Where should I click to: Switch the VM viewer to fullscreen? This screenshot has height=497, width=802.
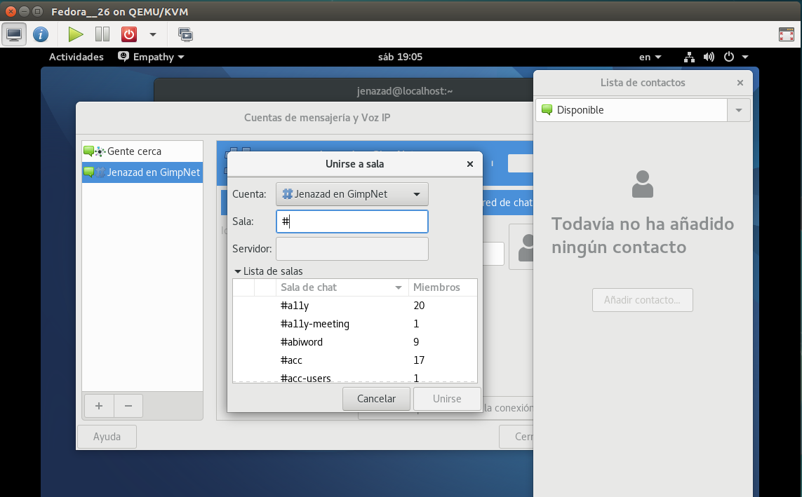786,35
